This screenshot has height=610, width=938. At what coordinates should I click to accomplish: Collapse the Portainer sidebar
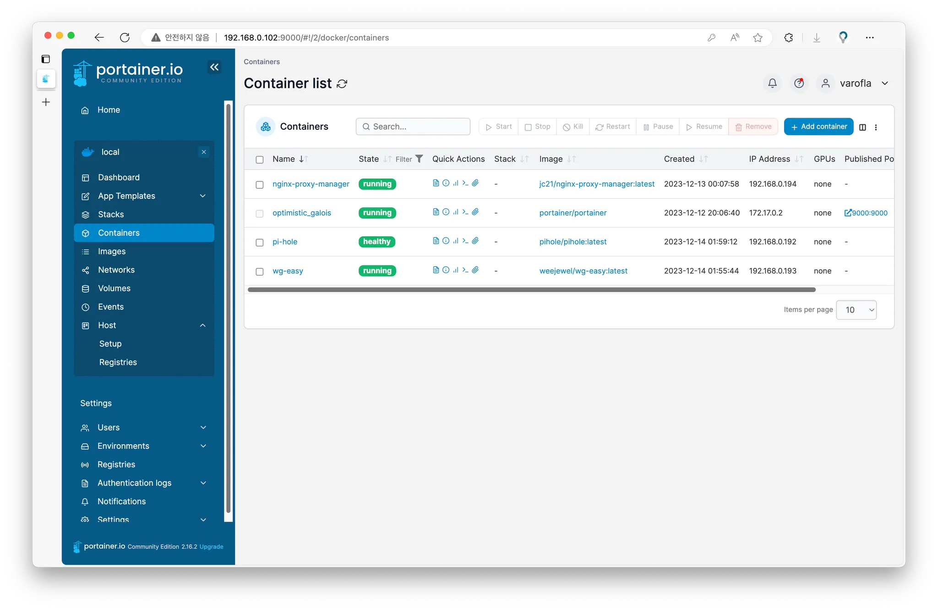pos(214,67)
